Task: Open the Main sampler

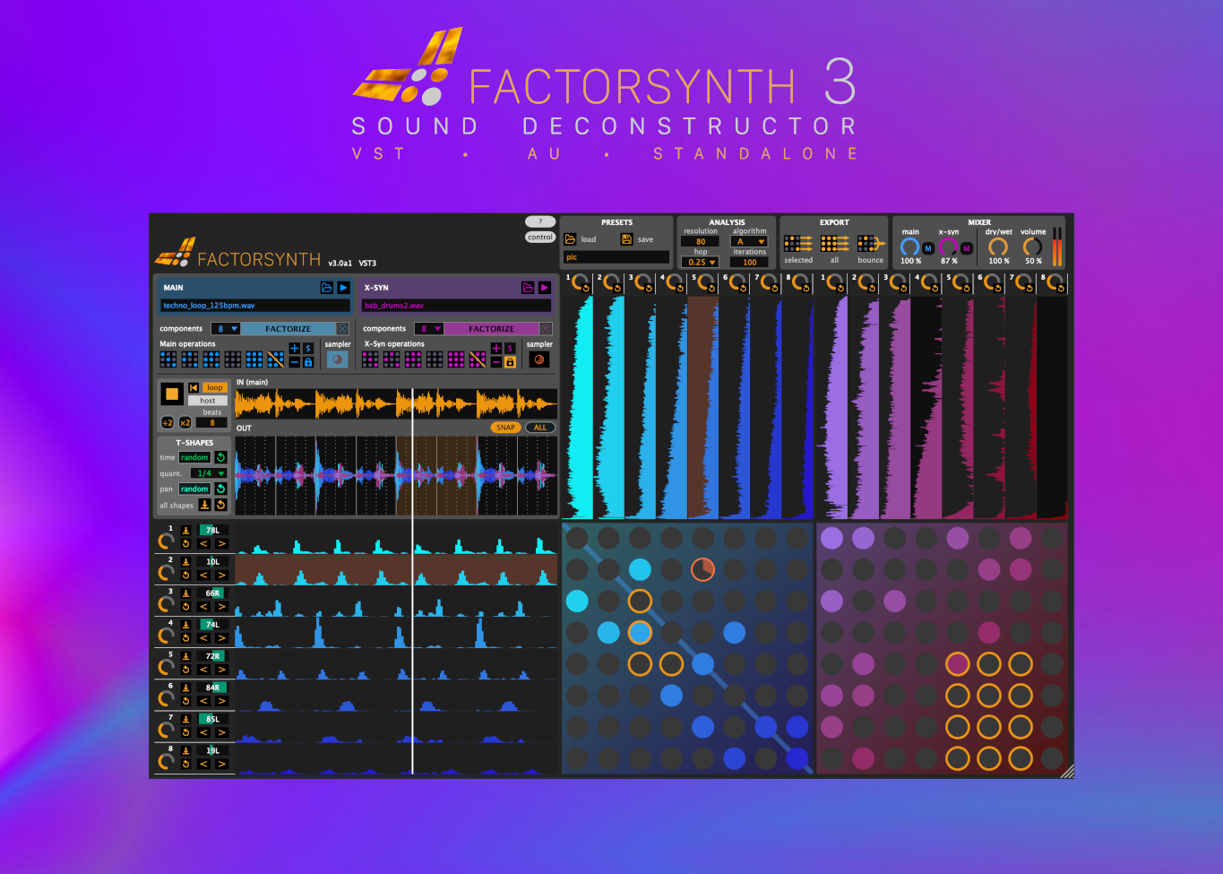Action: 337,359
